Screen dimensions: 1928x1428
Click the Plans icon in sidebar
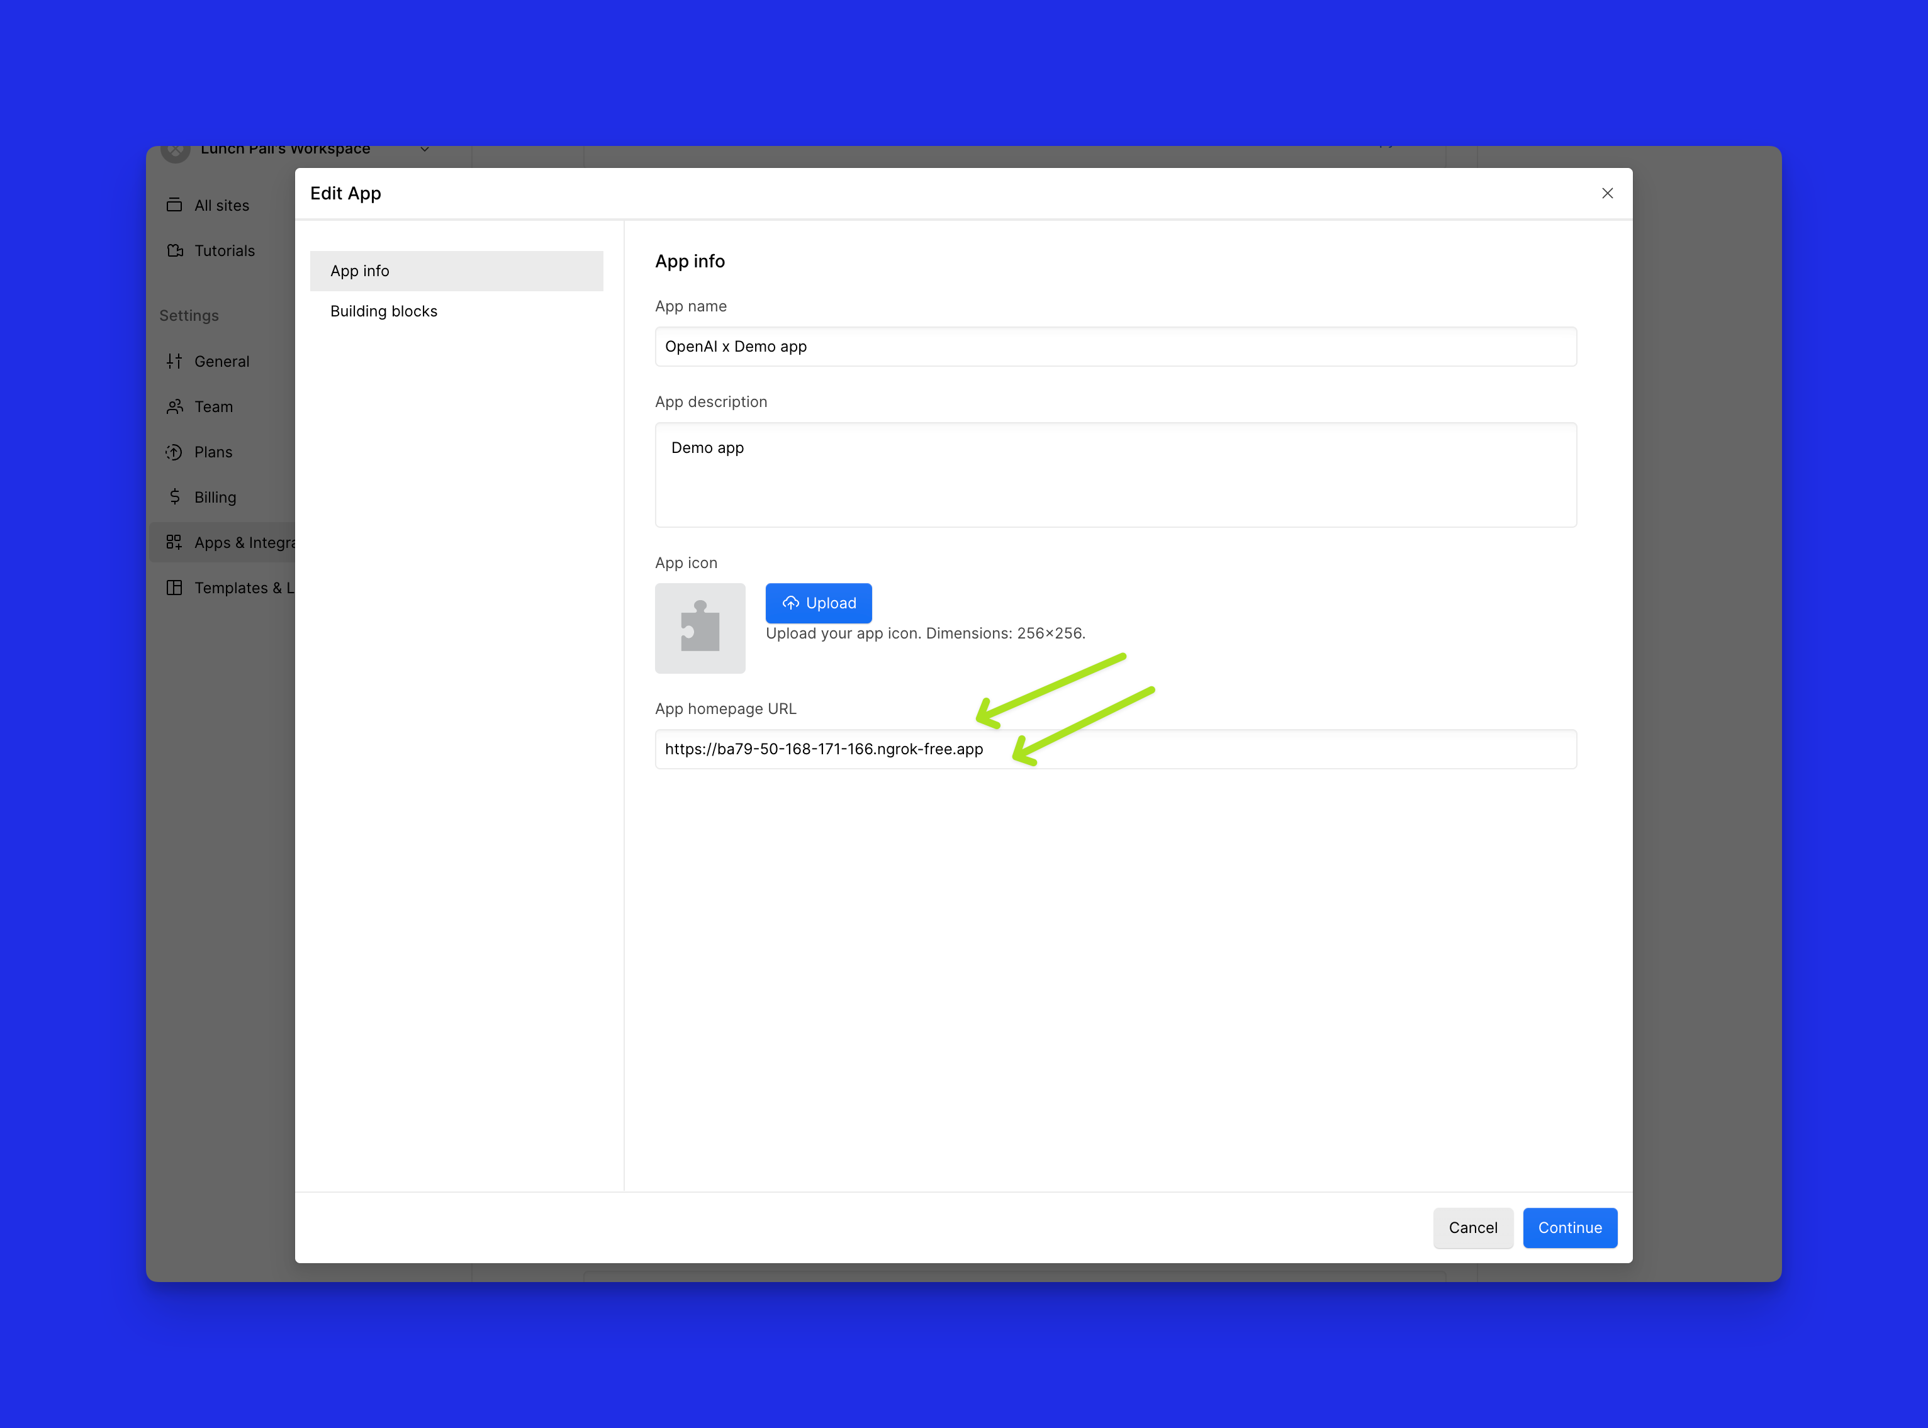175,452
